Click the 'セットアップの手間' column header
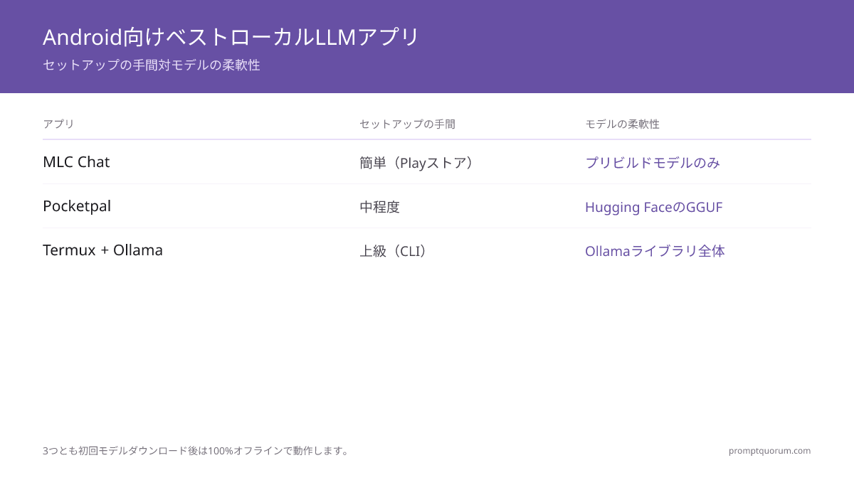Screen dimensions: 854x480 click(x=407, y=124)
